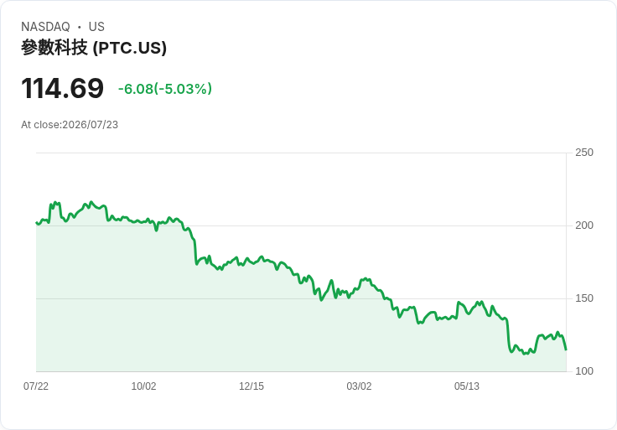Select the 07/22 date axis label

36,386
